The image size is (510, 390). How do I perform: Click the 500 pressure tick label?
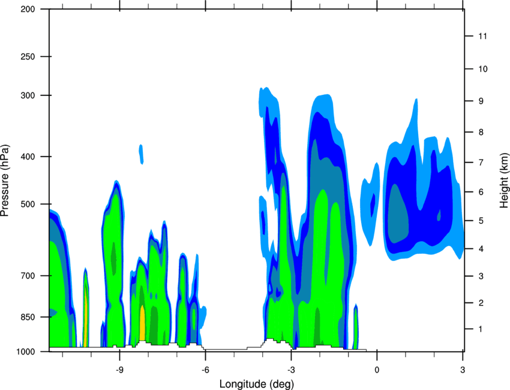[x=28, y=204]
